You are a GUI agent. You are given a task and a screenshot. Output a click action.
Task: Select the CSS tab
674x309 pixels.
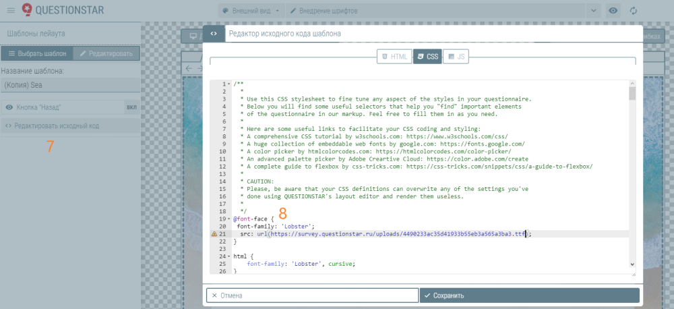click(x=427, y=57)
